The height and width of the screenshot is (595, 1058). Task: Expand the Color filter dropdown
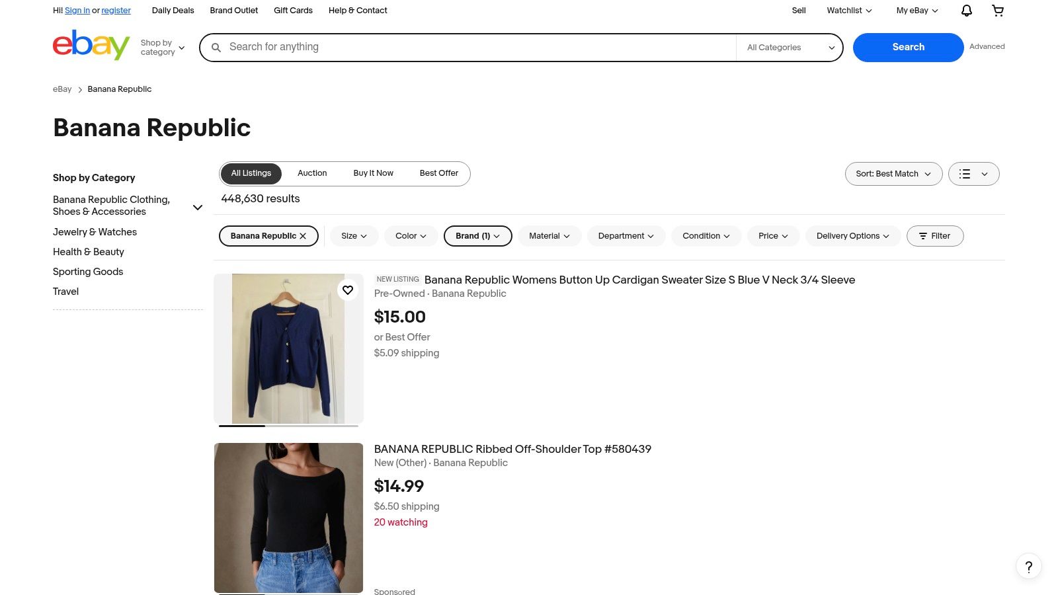pyautogui.click(x=411, y=236)
